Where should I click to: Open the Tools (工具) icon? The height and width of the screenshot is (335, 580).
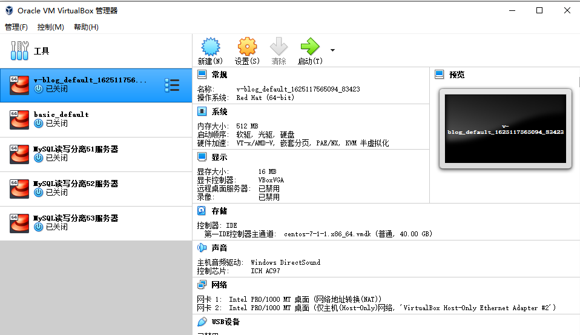coord(19,51)
